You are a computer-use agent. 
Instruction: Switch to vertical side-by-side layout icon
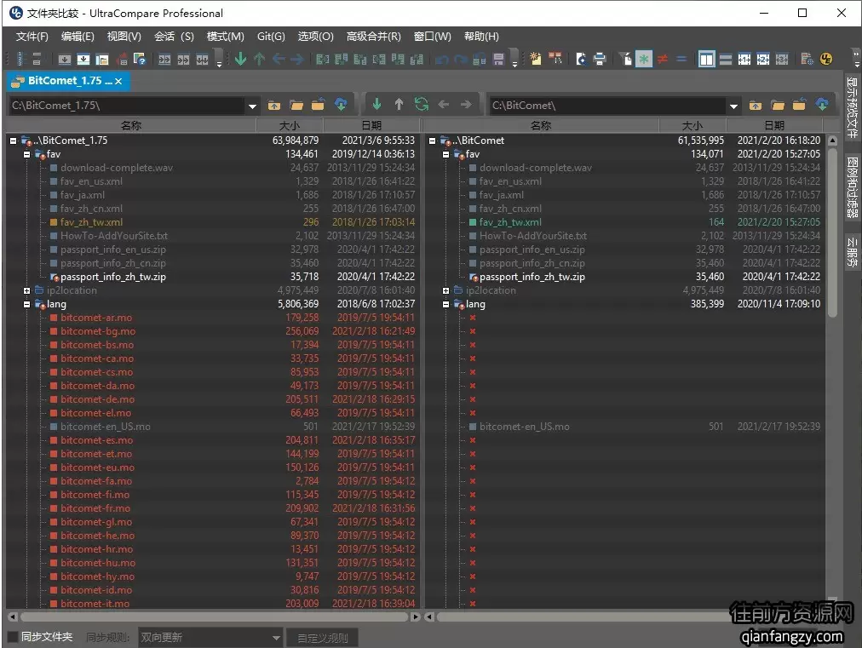click(x=706, y=59)
